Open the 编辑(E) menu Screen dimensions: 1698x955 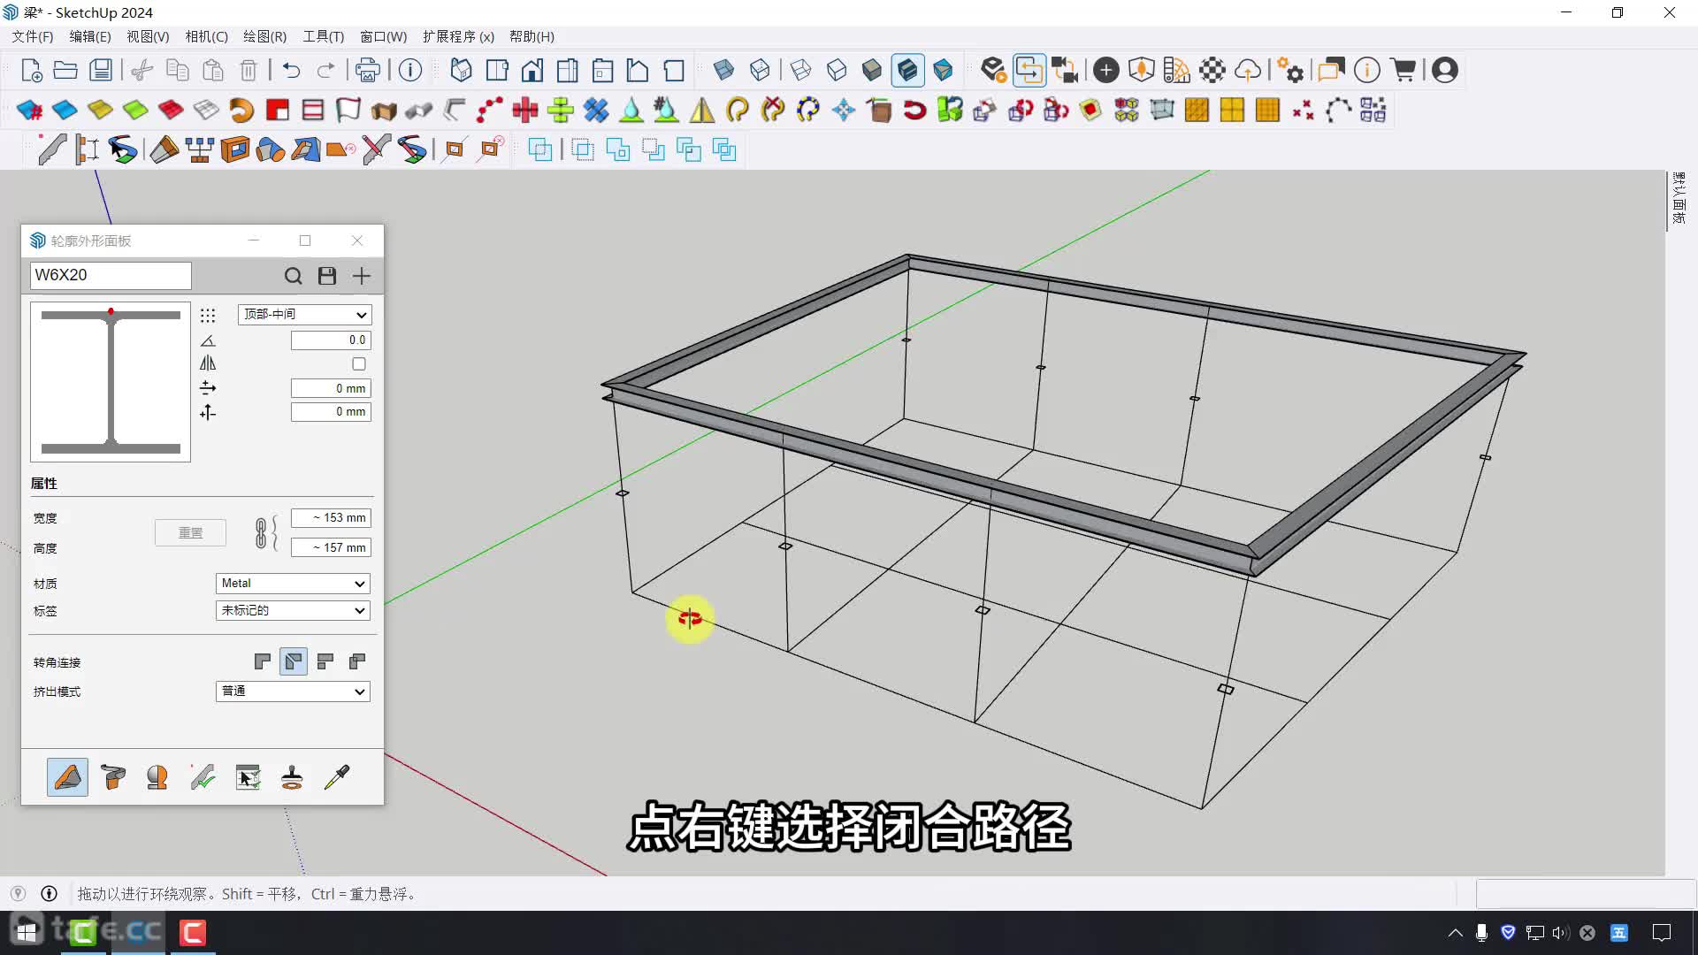(x=90, y=36)
